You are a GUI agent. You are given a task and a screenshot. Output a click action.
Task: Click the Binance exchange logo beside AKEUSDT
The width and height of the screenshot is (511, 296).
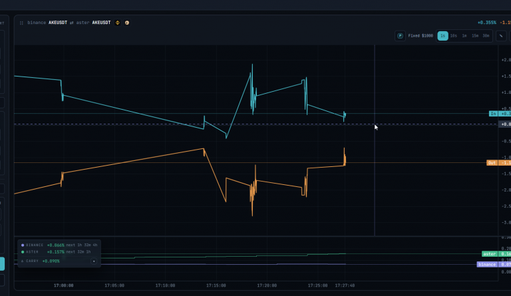pyautogui.click(x=118, y=23)
